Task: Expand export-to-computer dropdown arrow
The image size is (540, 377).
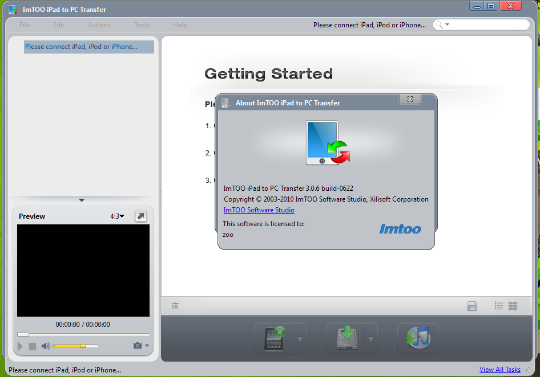Action: 371,339
